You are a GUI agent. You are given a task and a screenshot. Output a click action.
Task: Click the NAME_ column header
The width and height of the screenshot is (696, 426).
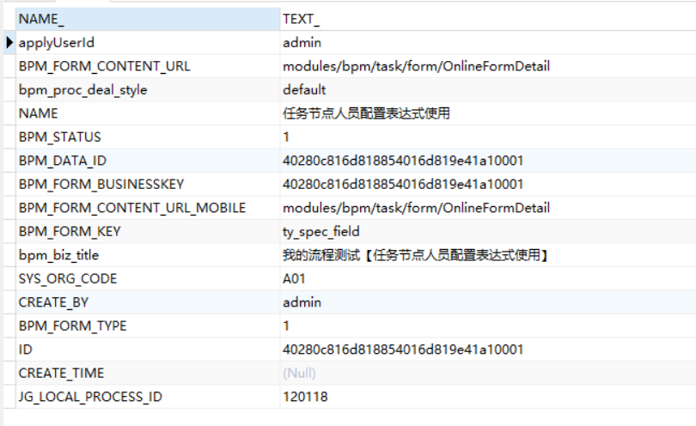[x=148, y=19]
